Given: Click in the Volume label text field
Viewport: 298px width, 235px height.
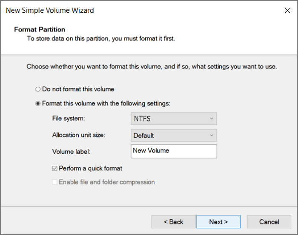Looking at the screenshot, I should (173, 151).
